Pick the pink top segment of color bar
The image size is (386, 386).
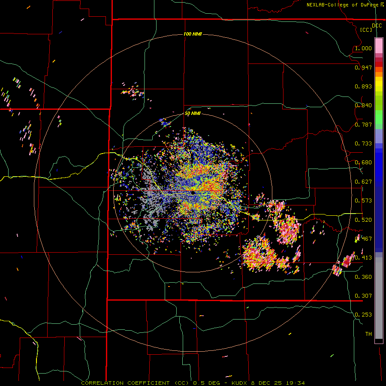point(379,46)
